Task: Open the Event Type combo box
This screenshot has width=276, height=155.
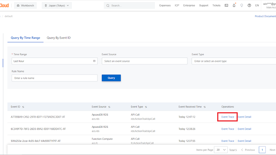Action: point(233,61)
